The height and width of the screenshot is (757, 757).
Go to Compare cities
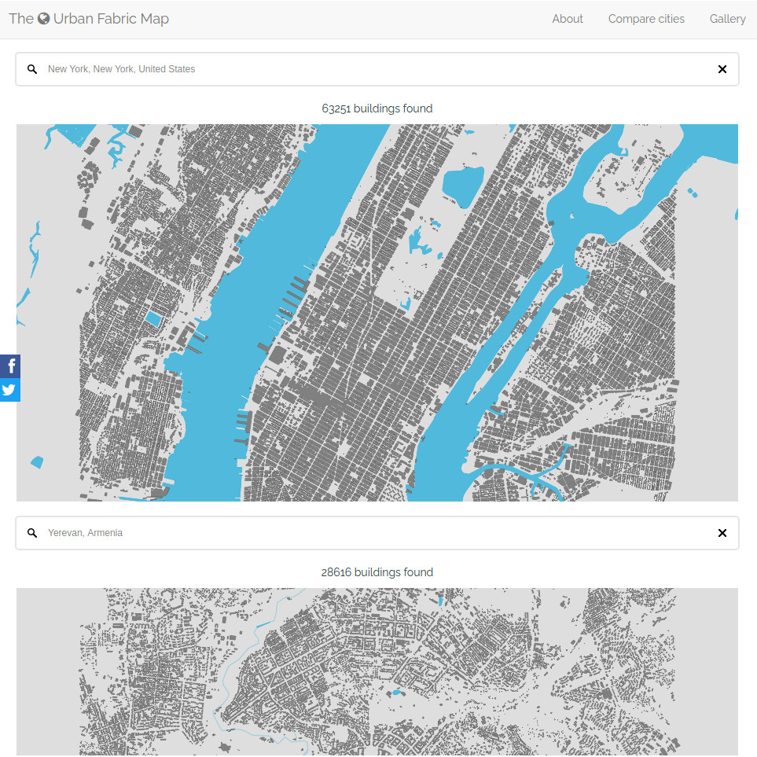646,19
